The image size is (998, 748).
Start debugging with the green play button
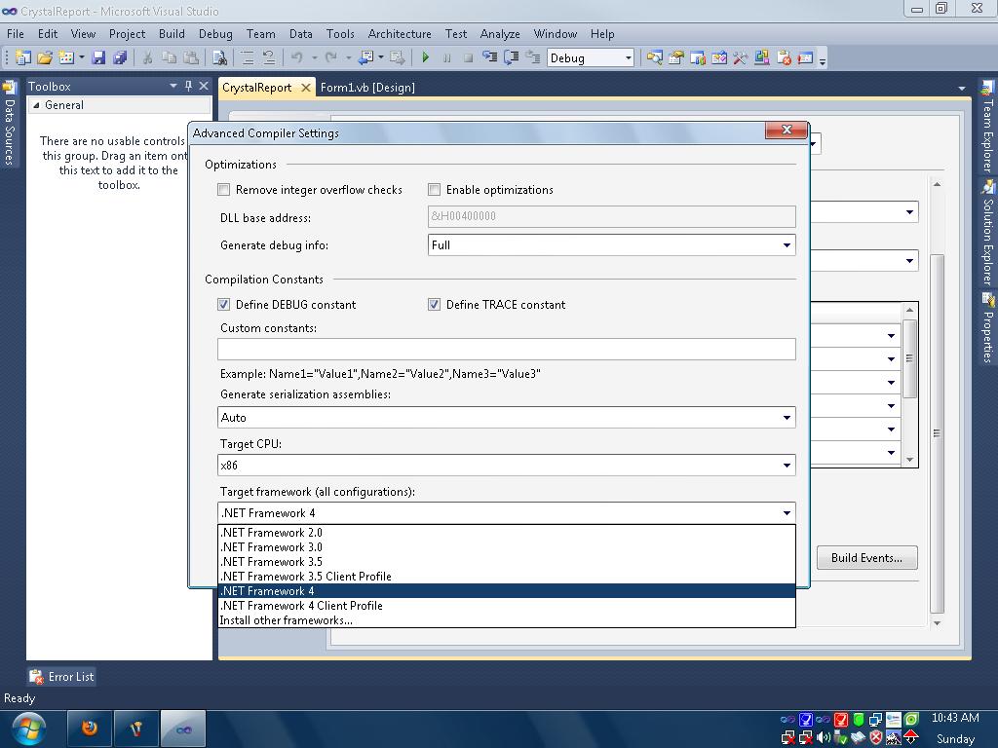(x=426, y=56)
